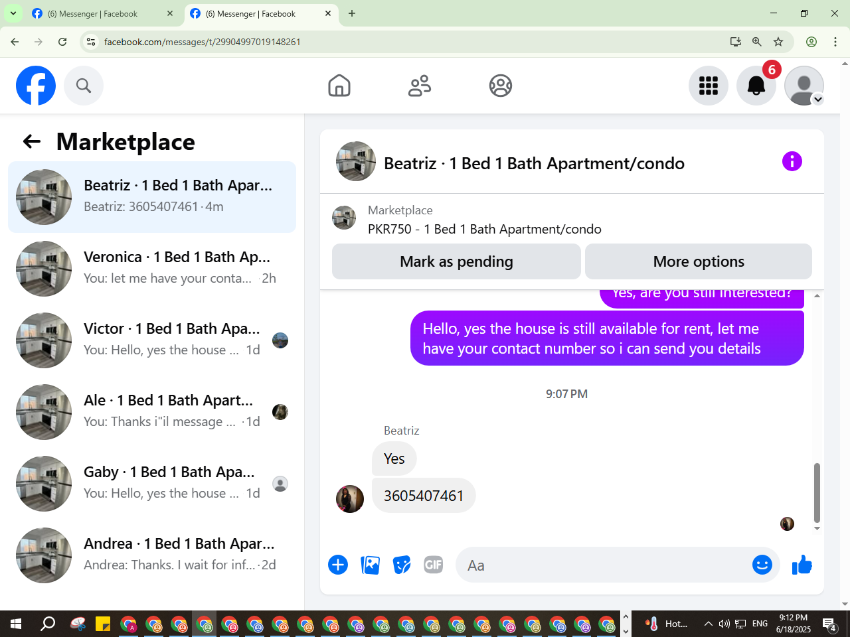850x637 pixels.
Task: Switch ENG input language
Action: [x=760, y=624]
